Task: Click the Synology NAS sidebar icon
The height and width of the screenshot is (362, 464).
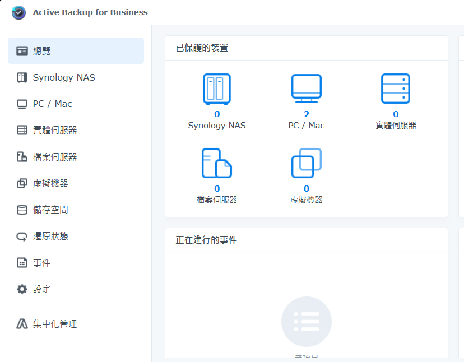Action: [22, 77]
